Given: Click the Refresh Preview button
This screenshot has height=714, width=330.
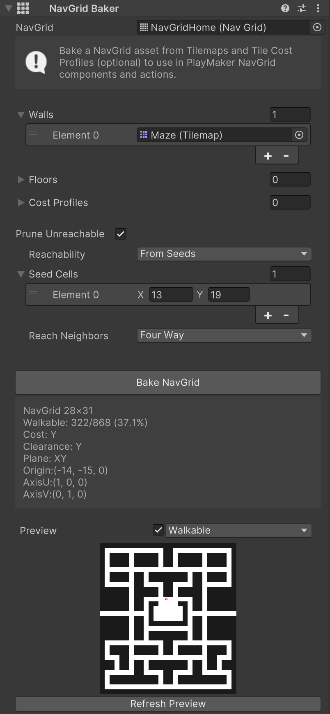Looking at the screenshot, I should pos(168,704).
